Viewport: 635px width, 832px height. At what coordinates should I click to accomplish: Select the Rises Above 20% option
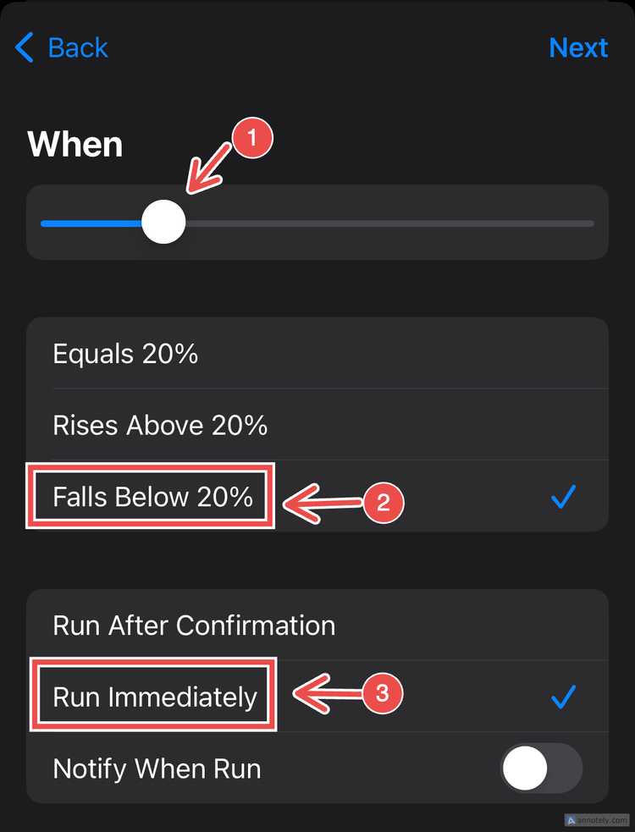click(x=317, y=425)
